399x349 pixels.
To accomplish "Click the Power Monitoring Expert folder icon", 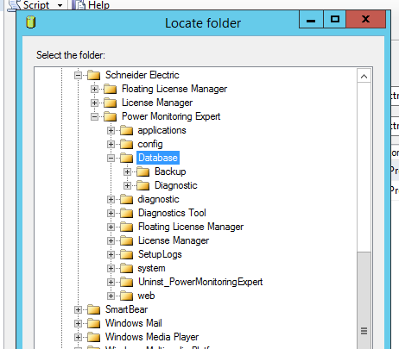I will 111,116.
